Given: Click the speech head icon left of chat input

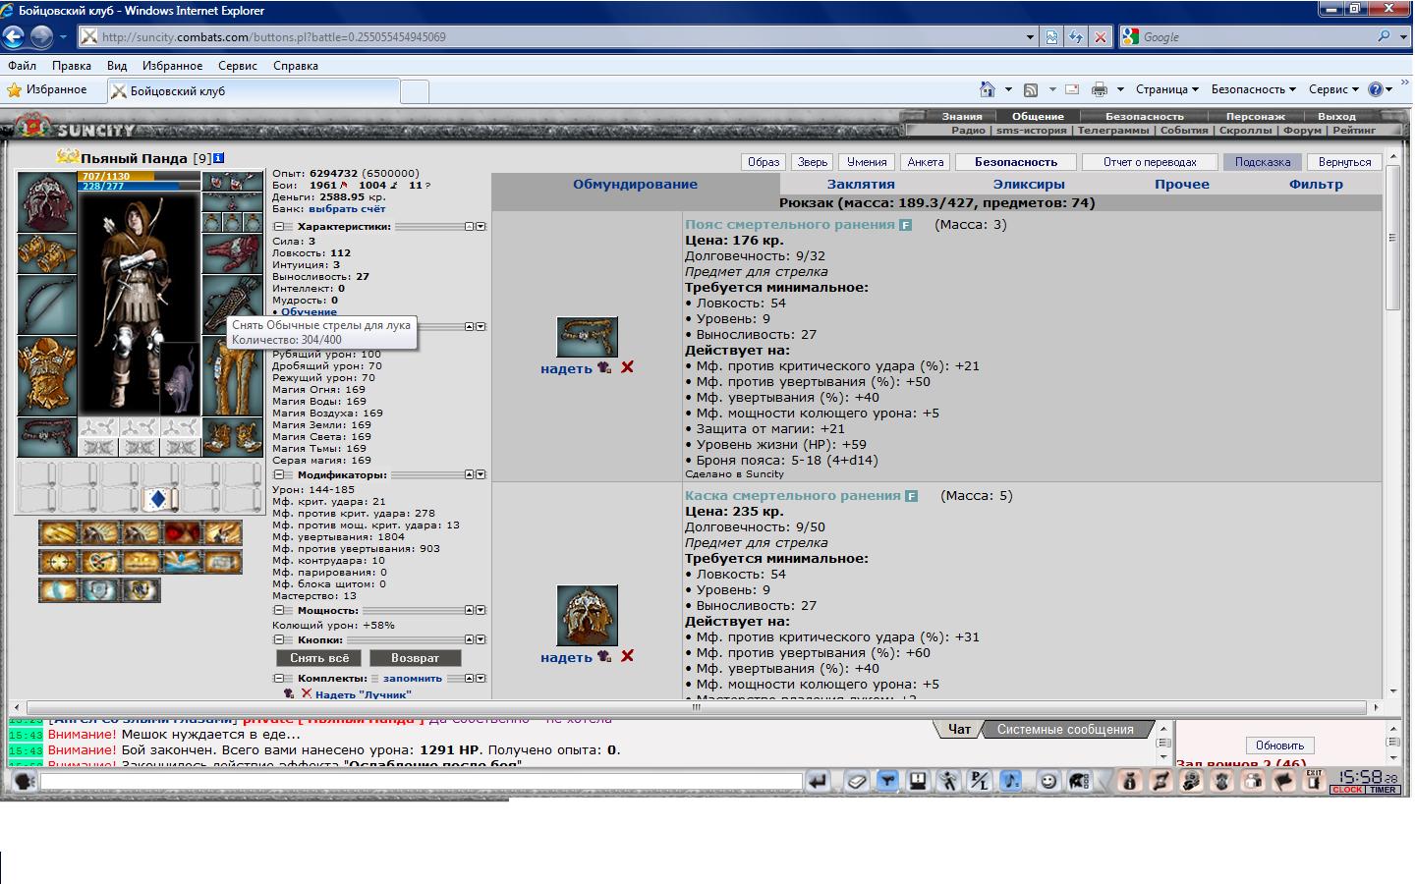Looking at the screenshot, I should 25,782.
